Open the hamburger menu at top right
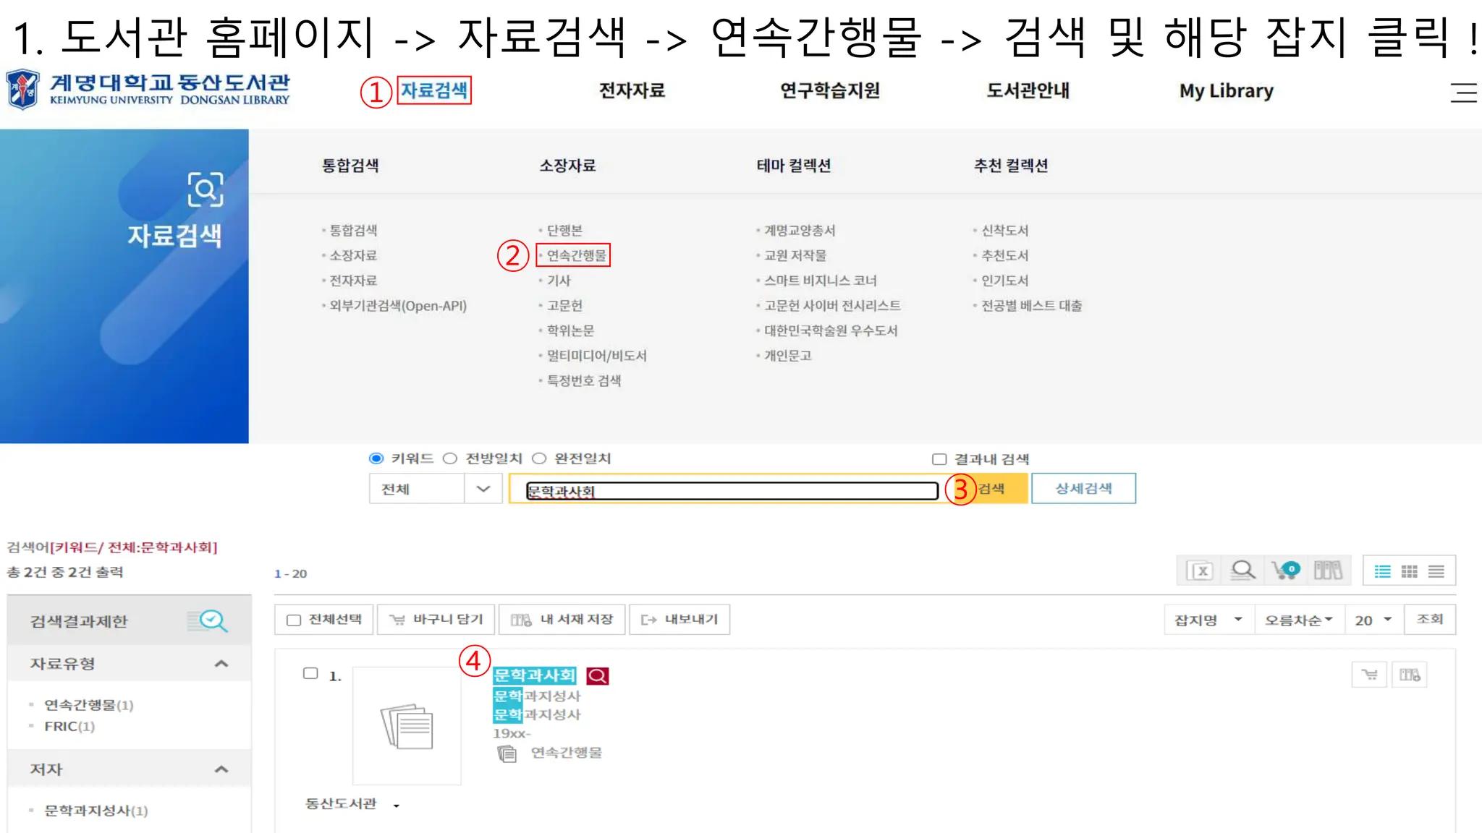 1463,93
